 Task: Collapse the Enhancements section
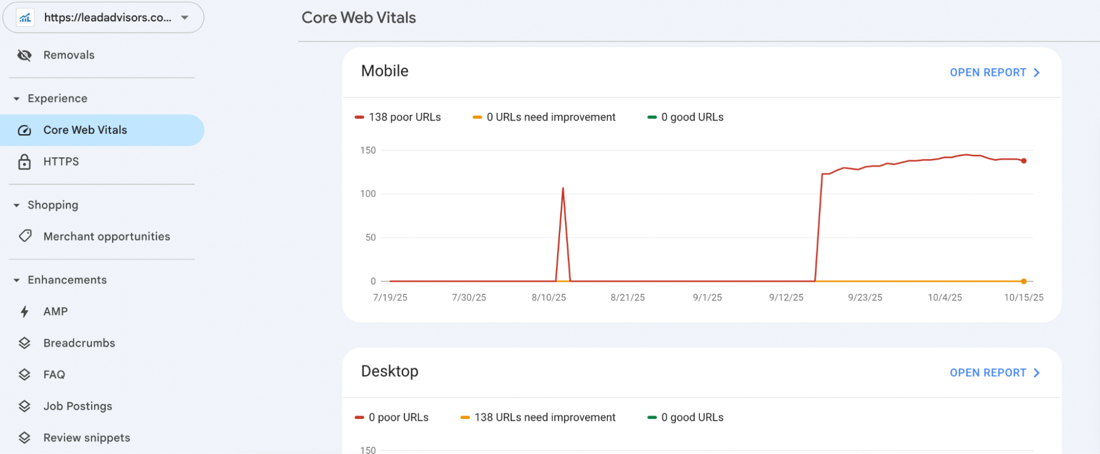17,280
